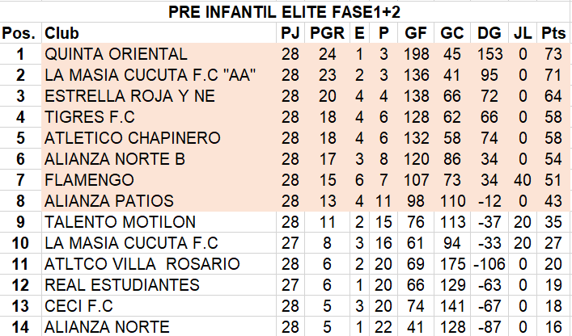
Task: Click the ATLETICO CHAPINERO team cell
Action: click(159, 138)
